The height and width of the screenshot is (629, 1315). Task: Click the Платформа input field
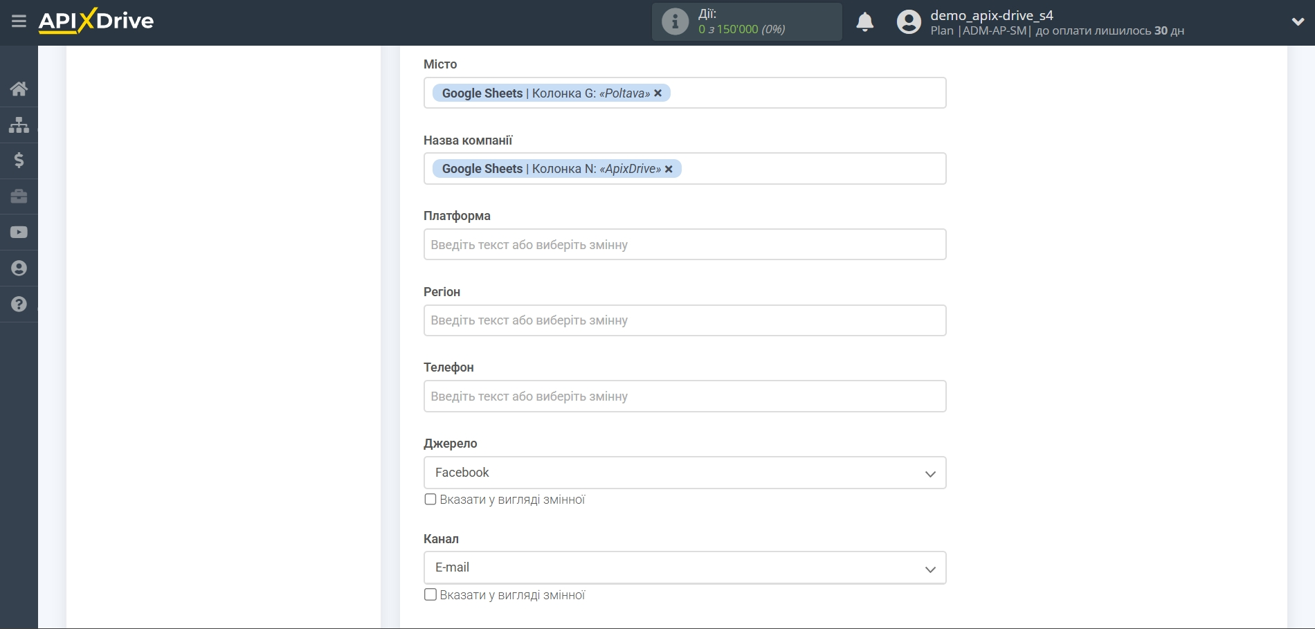click(684, 245)
